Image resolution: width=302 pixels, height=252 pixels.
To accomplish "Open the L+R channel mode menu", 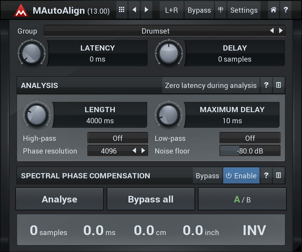I will pyautogui.click(x=171, y=10).
